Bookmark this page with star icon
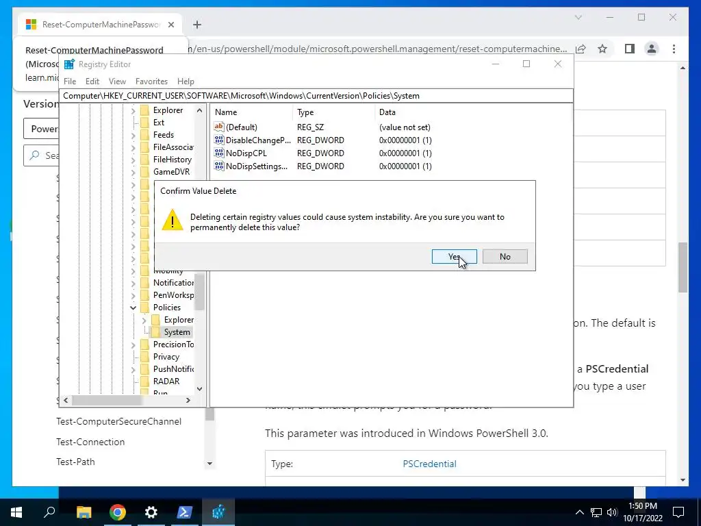701x526 pixels. coord(602,49)
